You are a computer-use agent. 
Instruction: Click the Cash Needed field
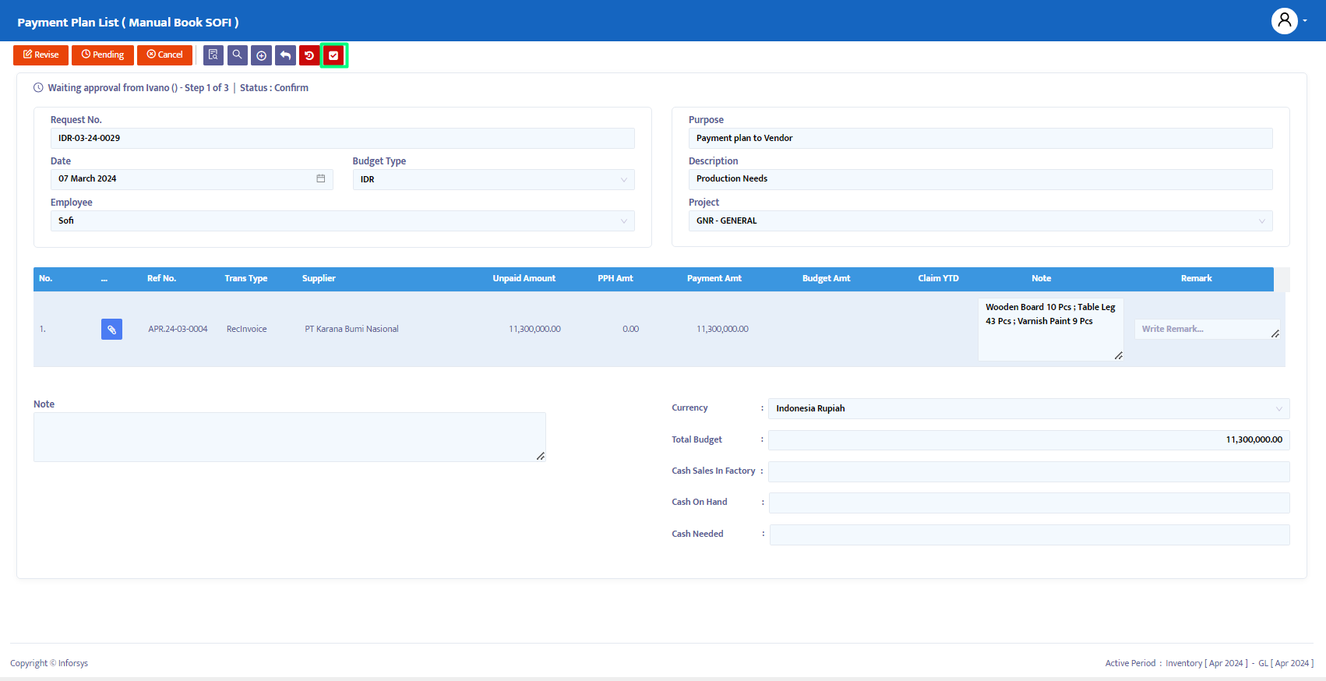click(x=1029, y=535)
